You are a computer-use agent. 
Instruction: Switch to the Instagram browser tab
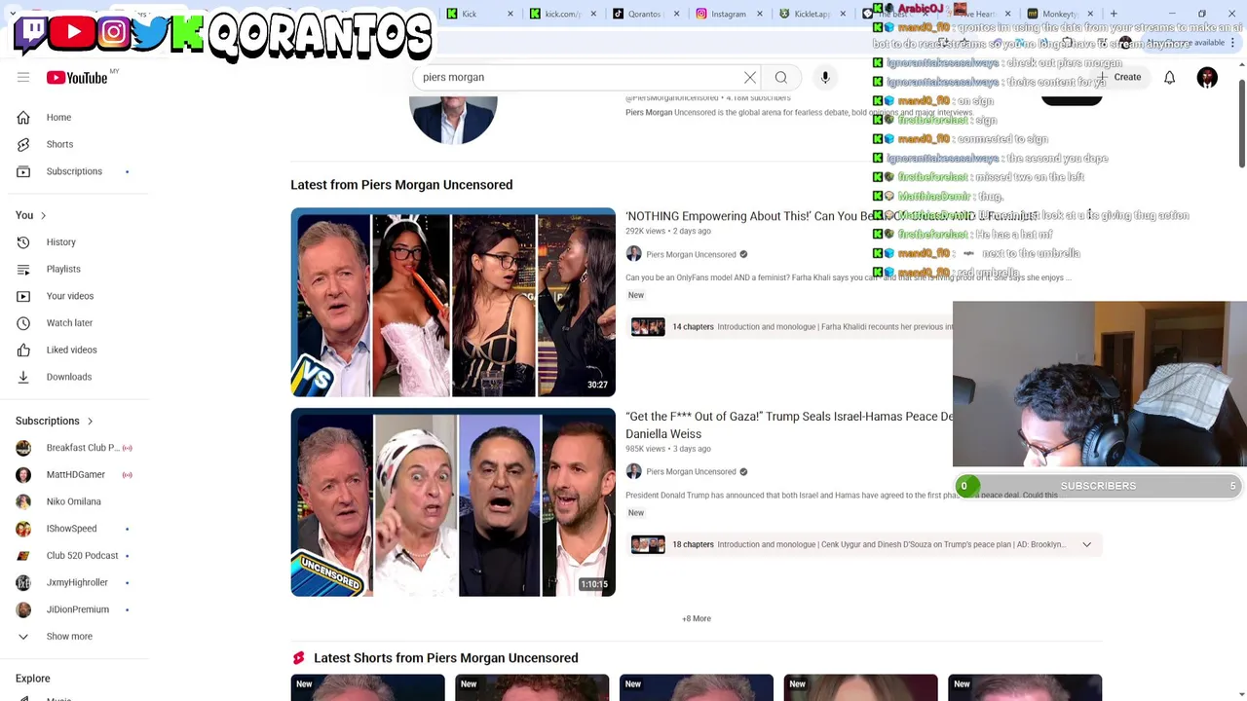tap(729, 14)
